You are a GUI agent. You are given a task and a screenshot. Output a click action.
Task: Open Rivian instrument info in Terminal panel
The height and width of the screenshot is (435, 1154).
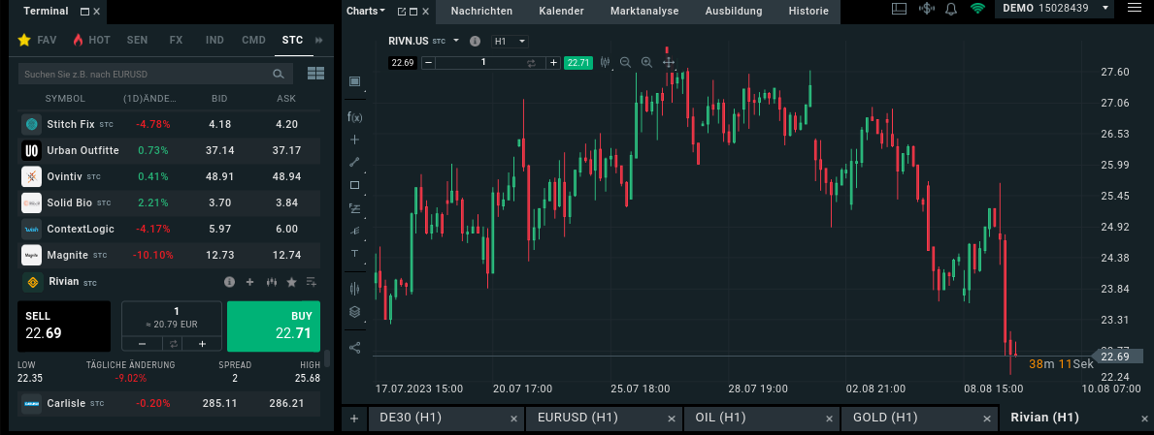[x=230, y=281]
